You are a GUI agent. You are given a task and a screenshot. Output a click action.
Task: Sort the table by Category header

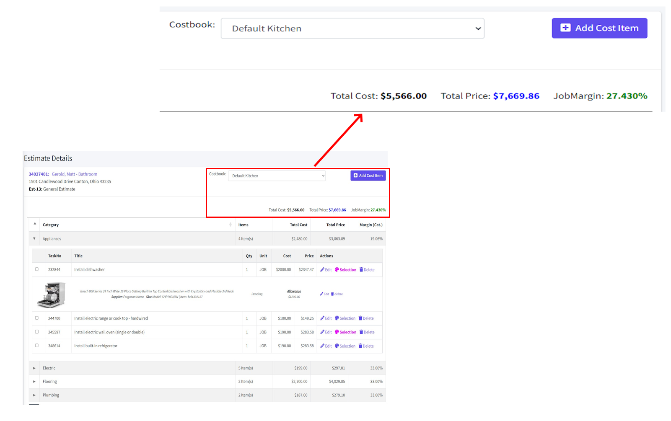pyautogui.click(x=51, y=225)
